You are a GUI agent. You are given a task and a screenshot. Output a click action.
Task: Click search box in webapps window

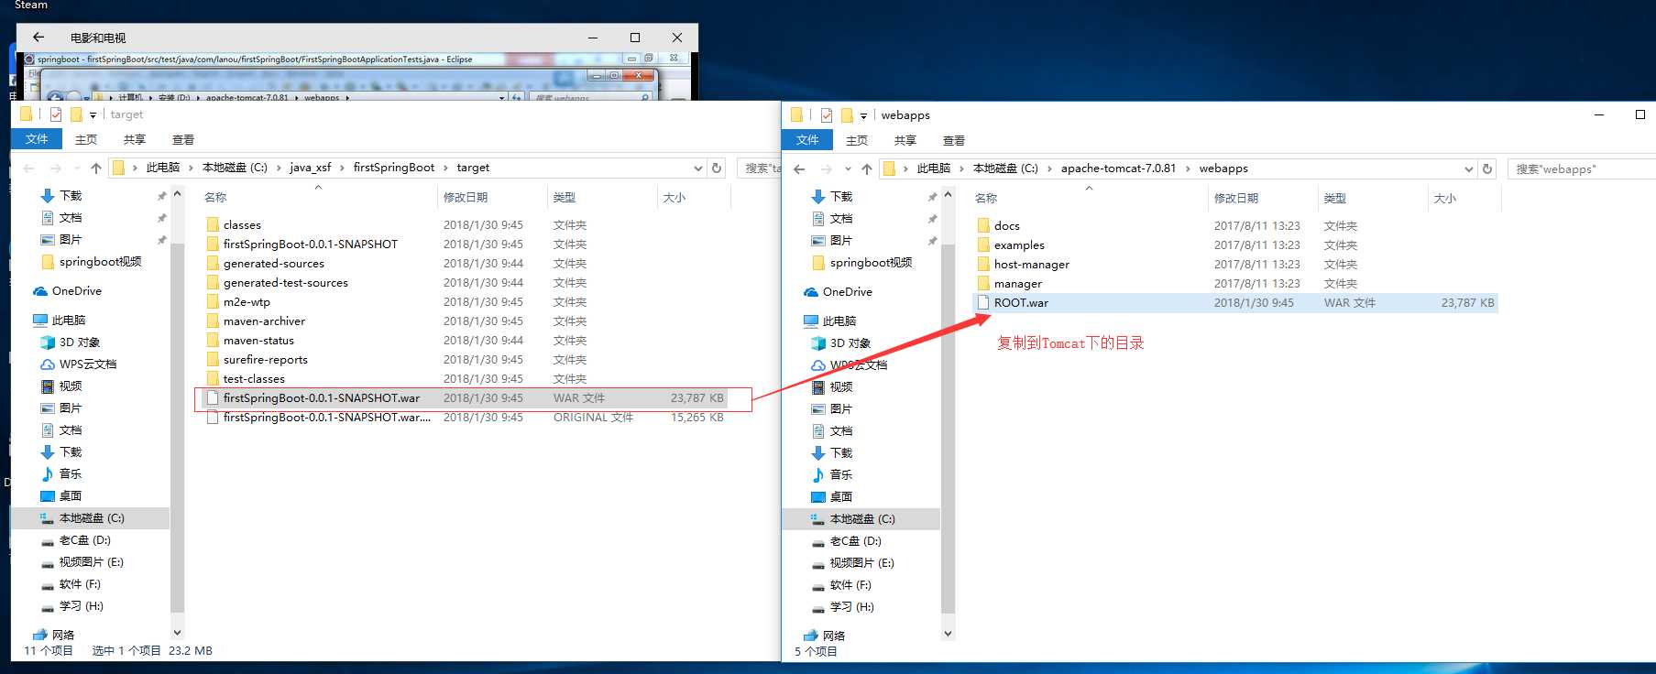(x=1581, y=169)
